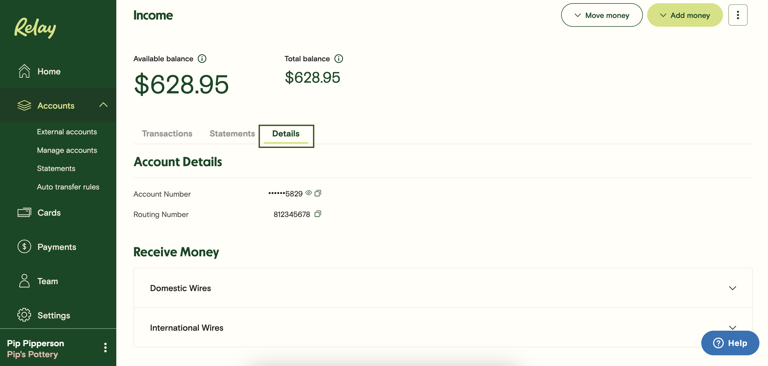Image resolution: width=768 pixels, height=366 pixels.
Task: Reveal the hidden account number
Action: coord(309,193)
